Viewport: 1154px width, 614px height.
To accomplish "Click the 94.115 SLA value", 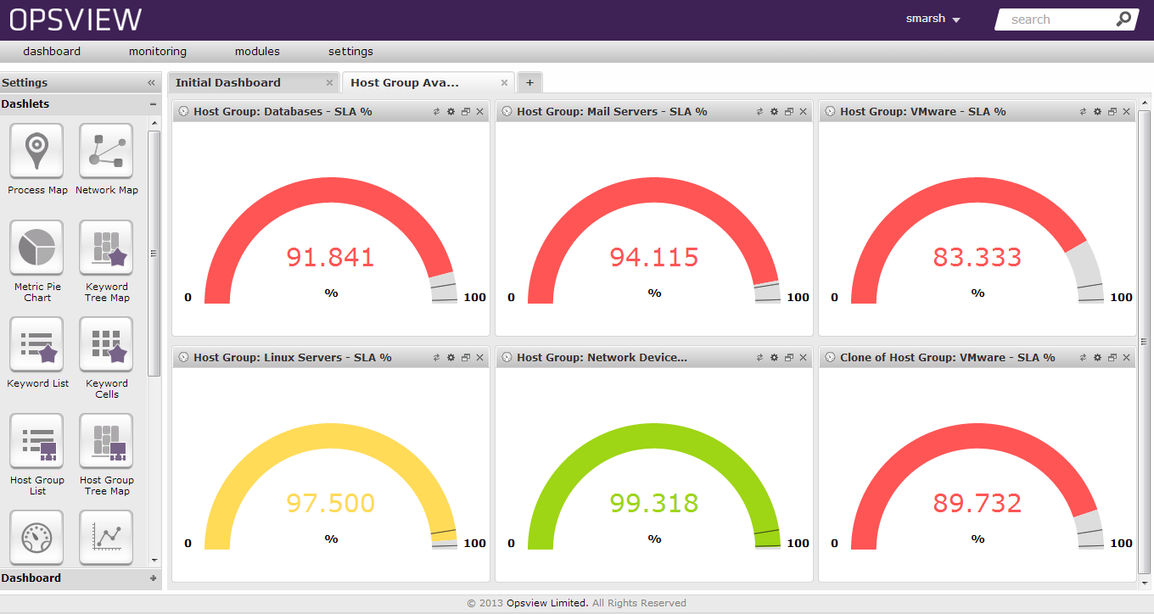I will (654, 257).
